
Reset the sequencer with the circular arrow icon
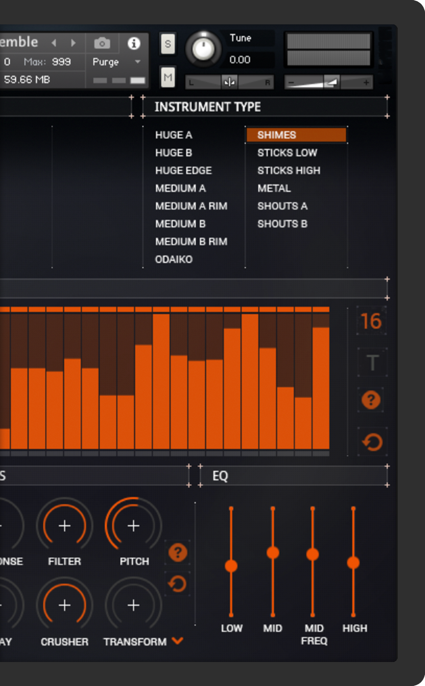(372, 442)
